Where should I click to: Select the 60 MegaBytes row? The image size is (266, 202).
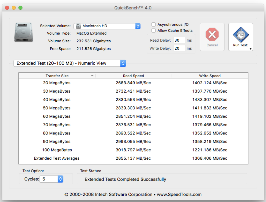(133, 116)
